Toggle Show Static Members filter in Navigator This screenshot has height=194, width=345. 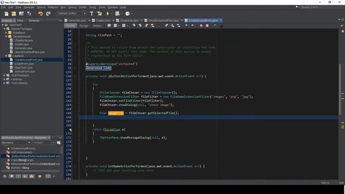click(x=18, y=176)
